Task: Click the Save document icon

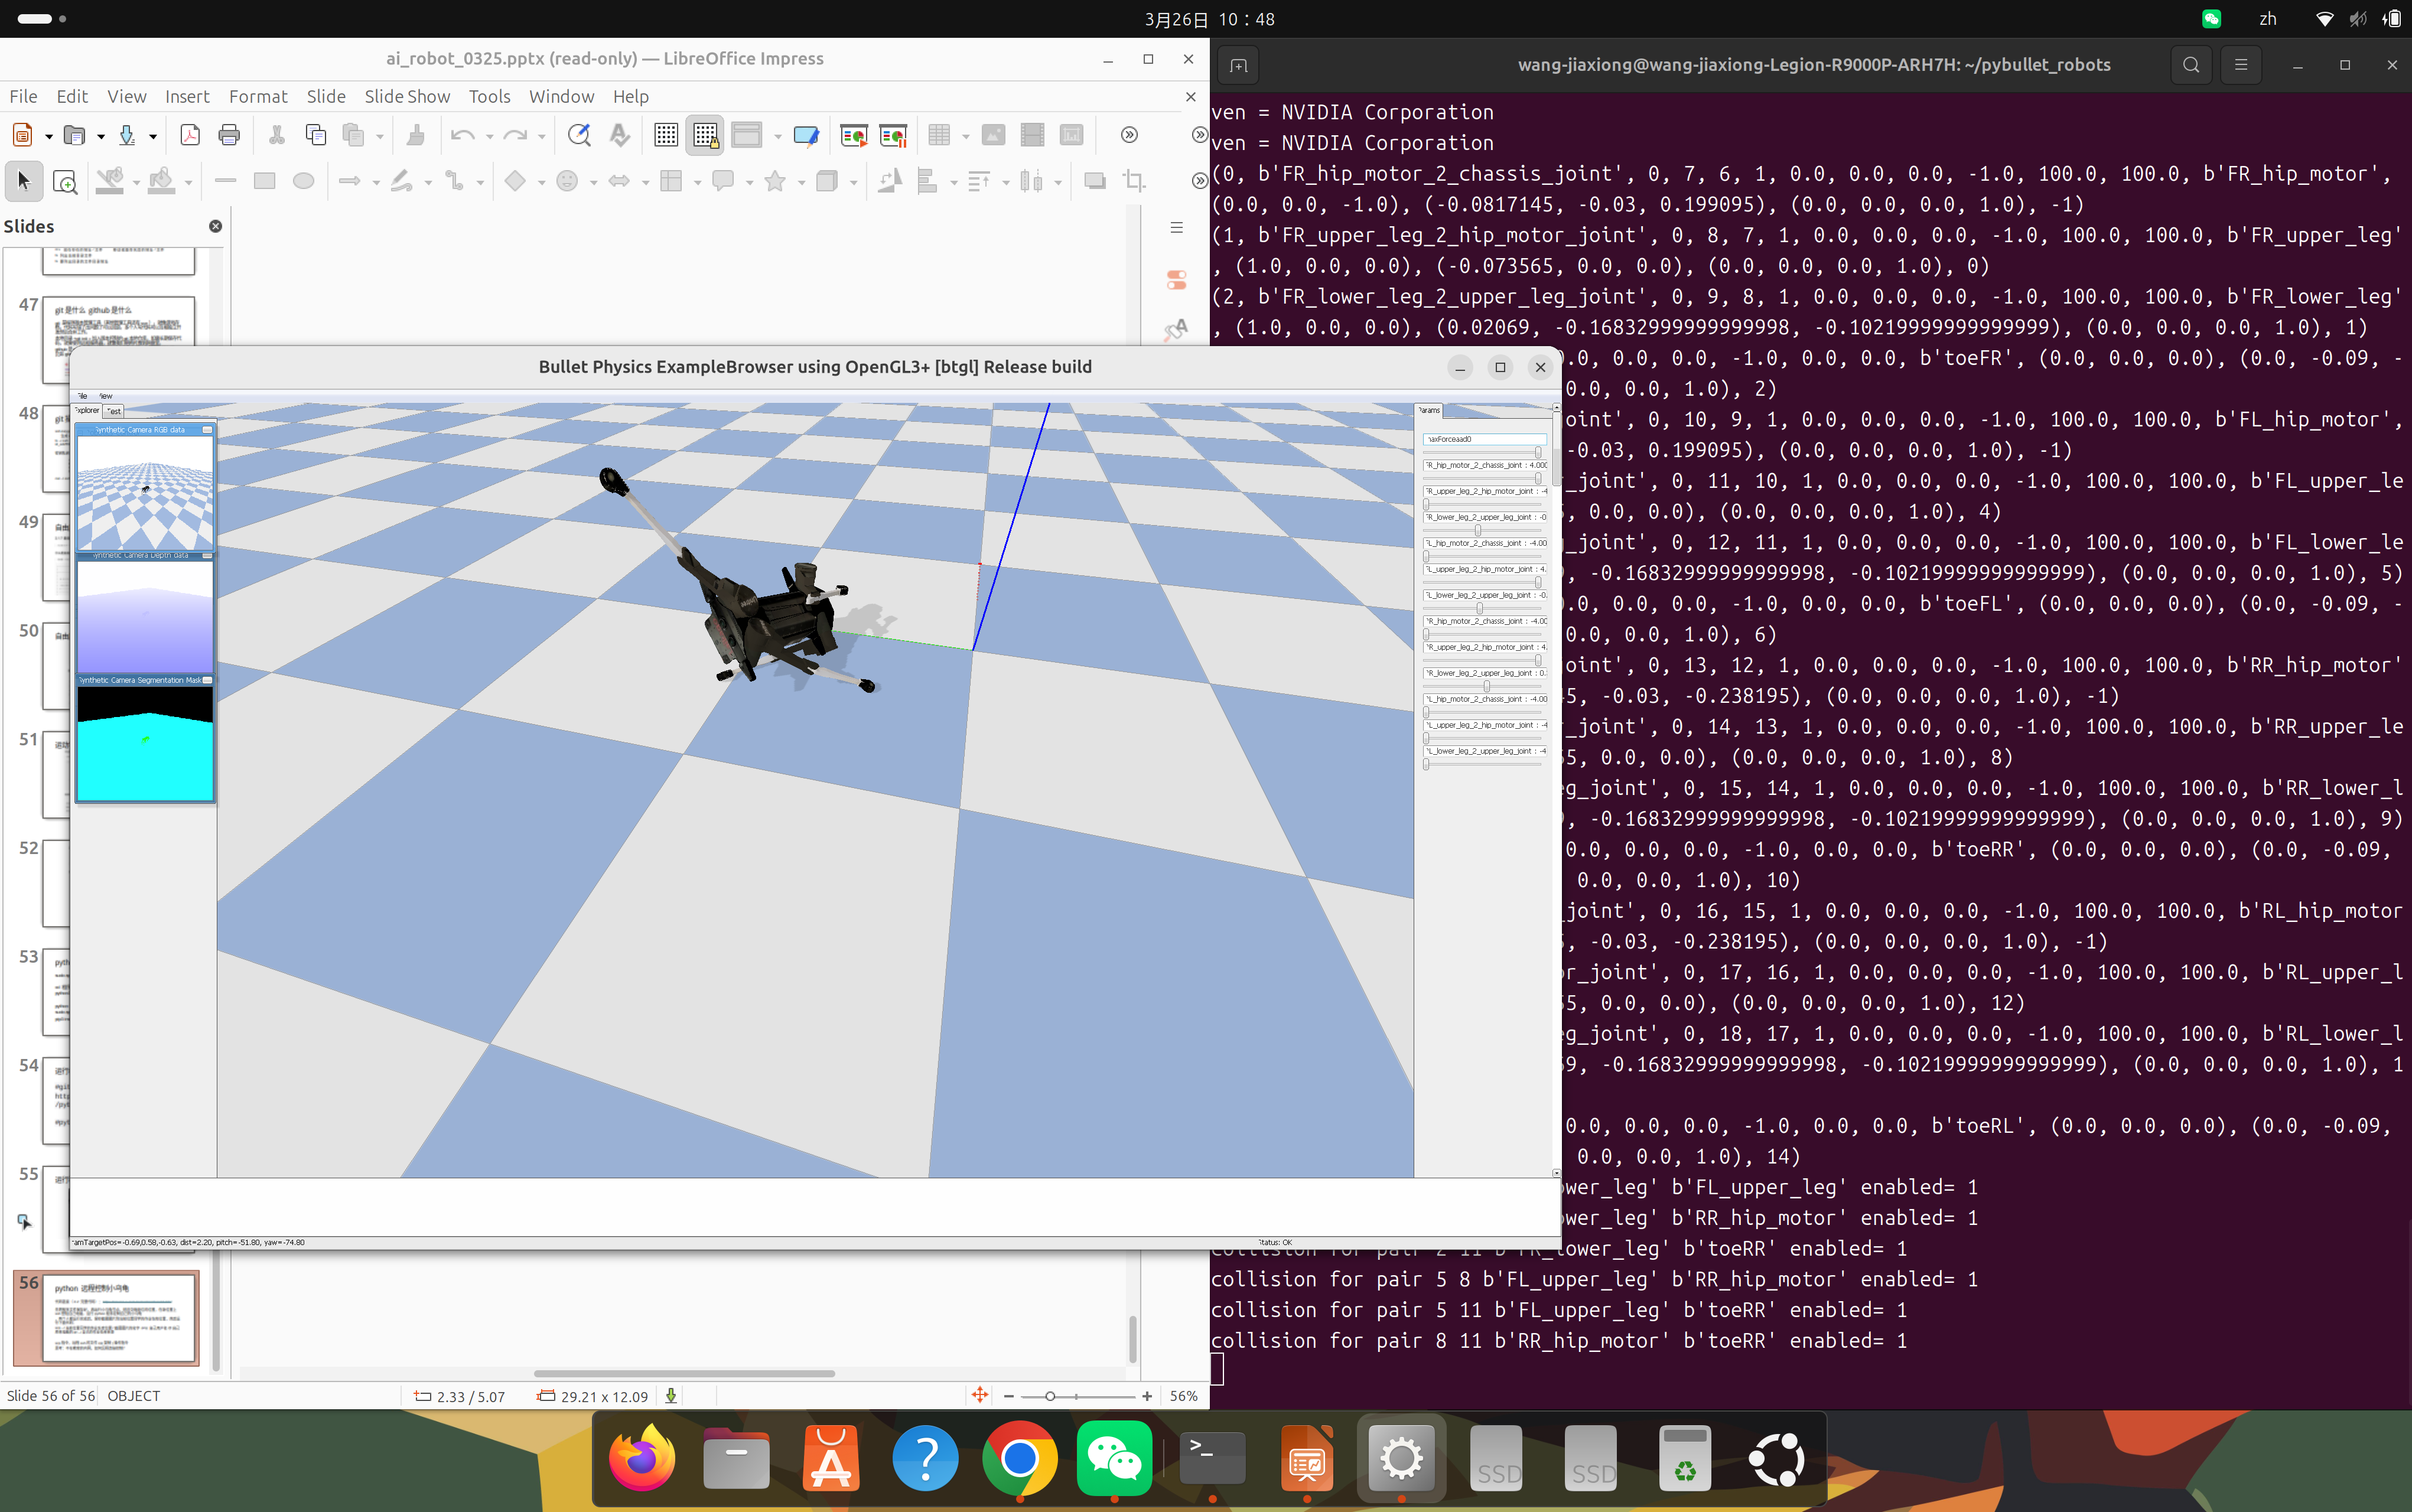Action: [x=127, y=135]
